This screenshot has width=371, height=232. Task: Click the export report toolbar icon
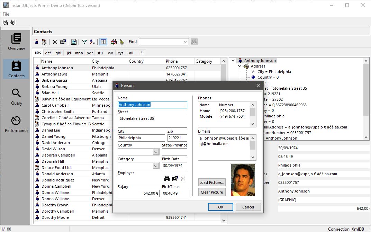[74, 42]
